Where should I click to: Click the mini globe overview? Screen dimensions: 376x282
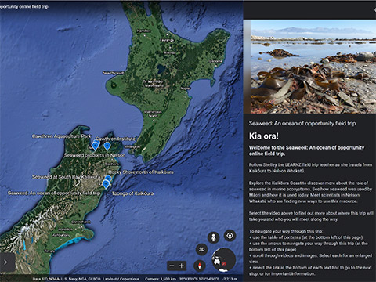tap(223, 260)
